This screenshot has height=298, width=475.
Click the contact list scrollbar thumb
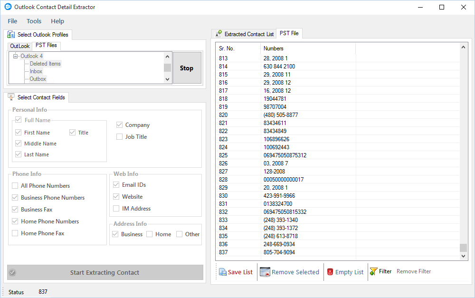[463, 248]
